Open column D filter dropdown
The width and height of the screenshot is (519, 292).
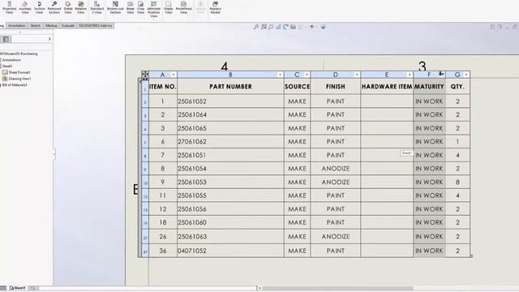coord(357,75)
